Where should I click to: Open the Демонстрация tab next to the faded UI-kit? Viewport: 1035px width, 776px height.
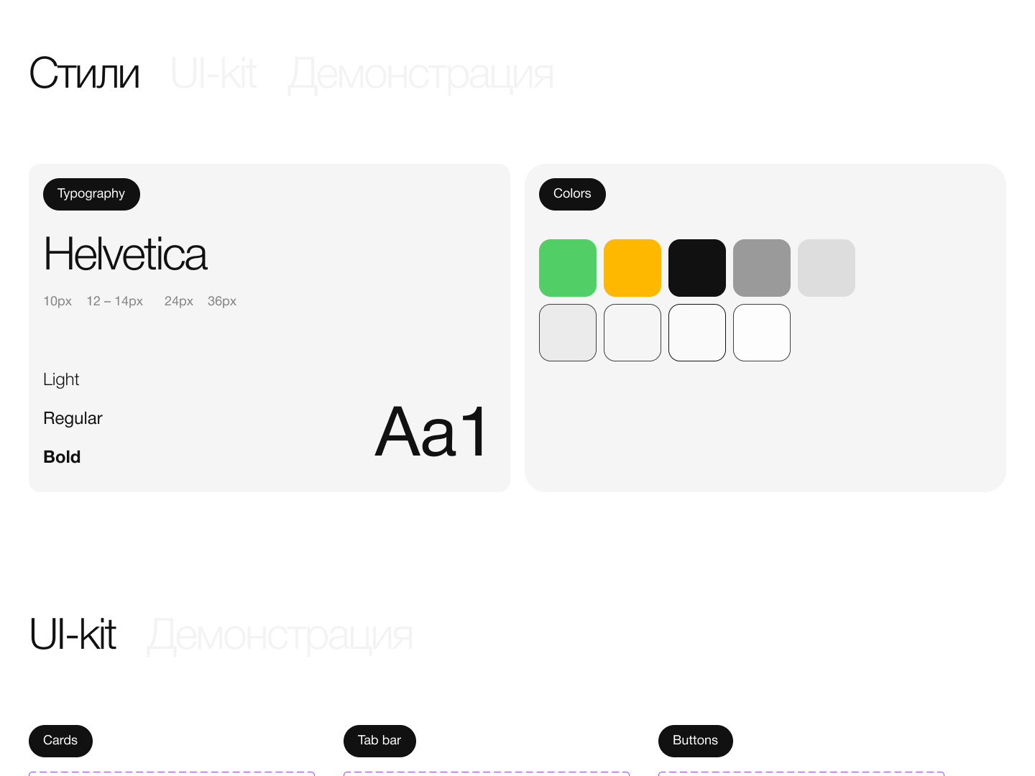420,75
